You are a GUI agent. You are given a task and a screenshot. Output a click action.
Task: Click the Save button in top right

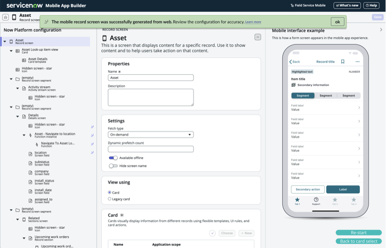tap(378, 17)
